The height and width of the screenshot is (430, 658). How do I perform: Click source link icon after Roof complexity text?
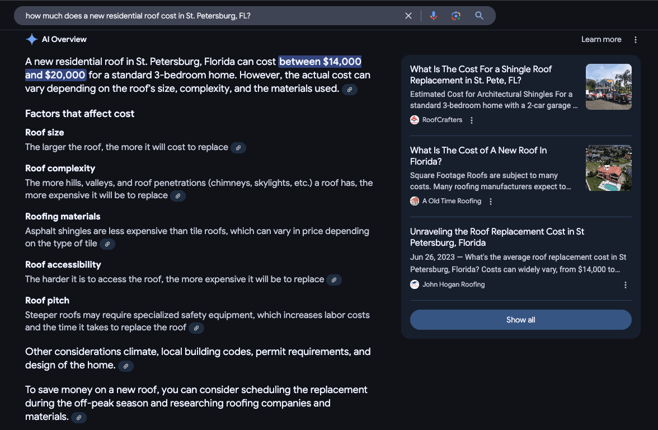[178, 196]
